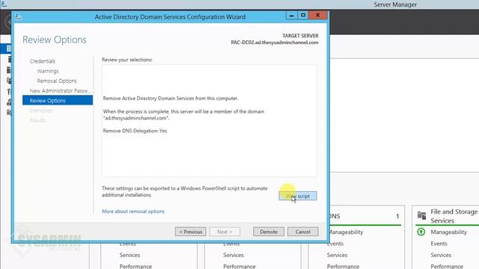Image resolution: width=479 pixels, height=269 pixels.
Task: Click Server Manager title bar icon
Action: pos(4,4)
